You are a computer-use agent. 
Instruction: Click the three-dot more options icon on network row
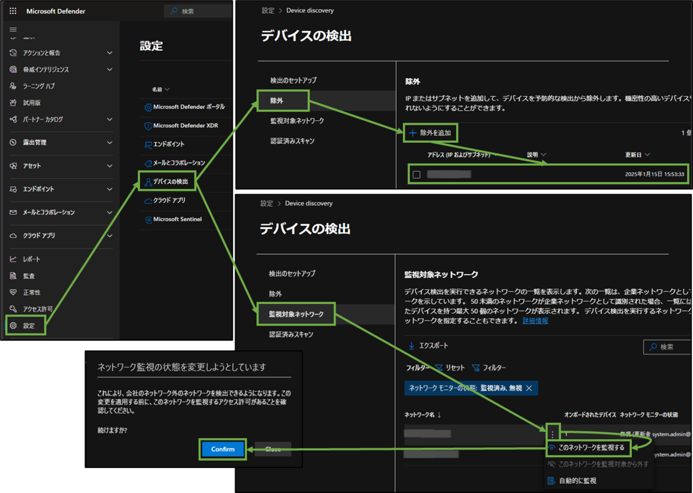click(x=553, y=434)
